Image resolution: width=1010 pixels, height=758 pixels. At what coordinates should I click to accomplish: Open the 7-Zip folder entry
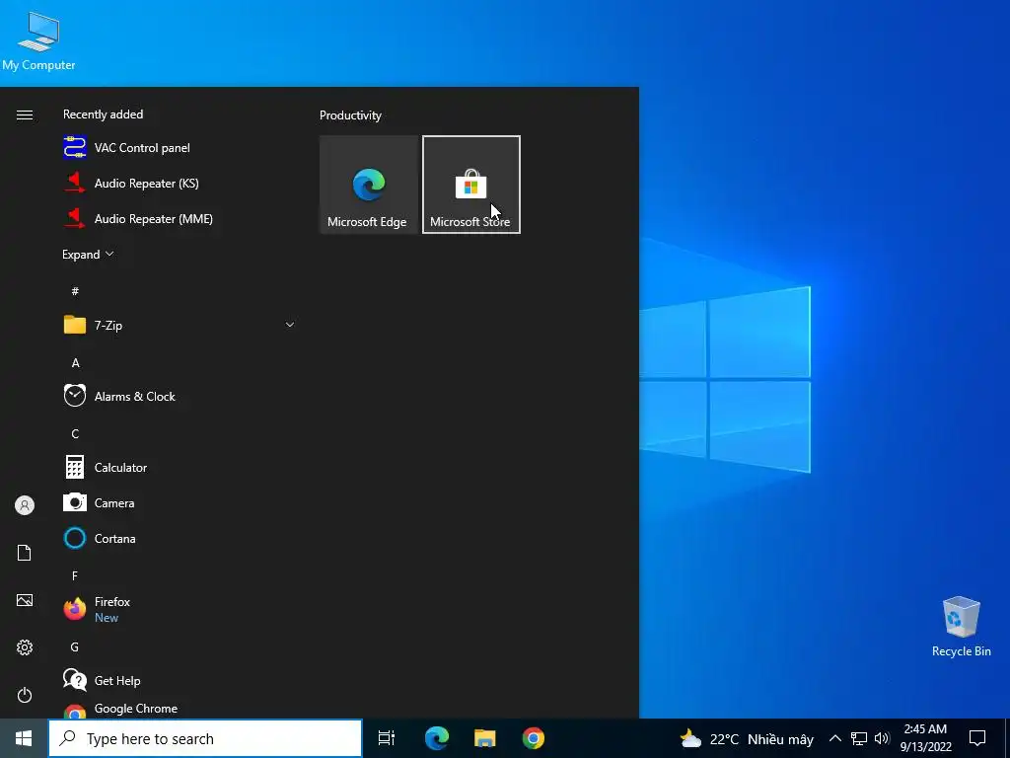pyautogui.click(x=179, y=325)
